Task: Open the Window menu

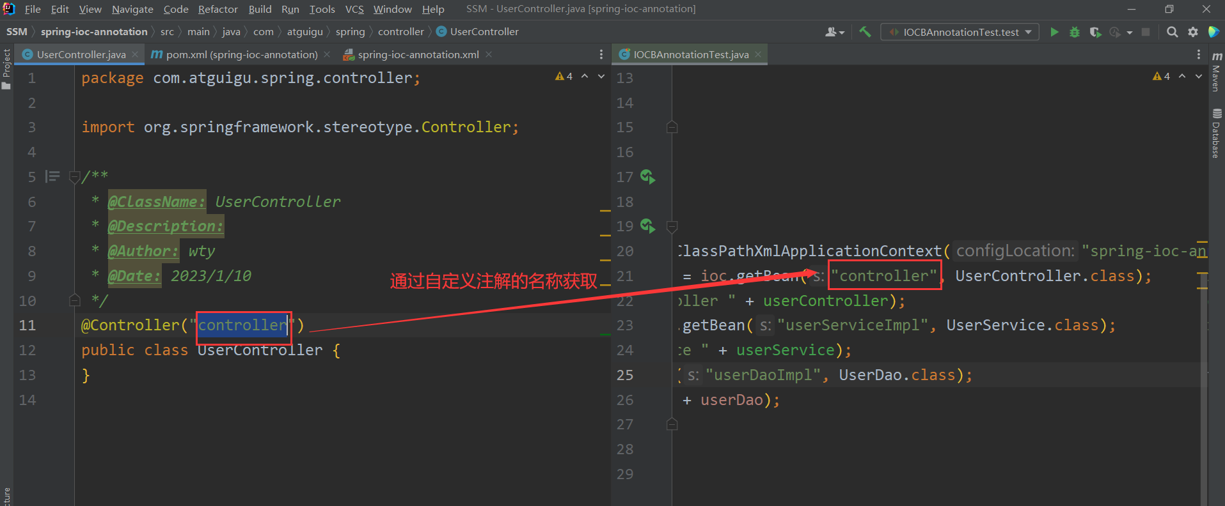Action: (393, 9)
